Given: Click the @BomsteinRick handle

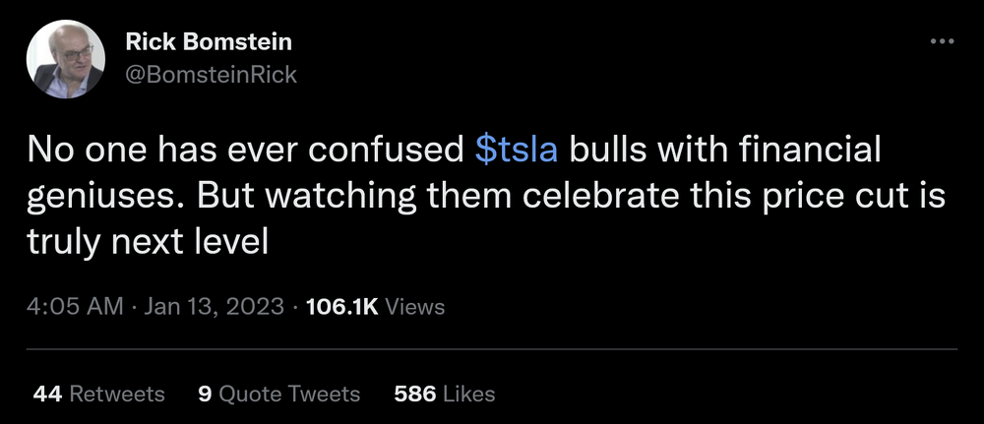Looking at the screenshot, I should tap(212, 74).
